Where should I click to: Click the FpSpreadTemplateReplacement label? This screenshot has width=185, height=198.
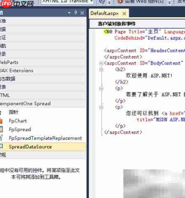click(x=45, y=138)
